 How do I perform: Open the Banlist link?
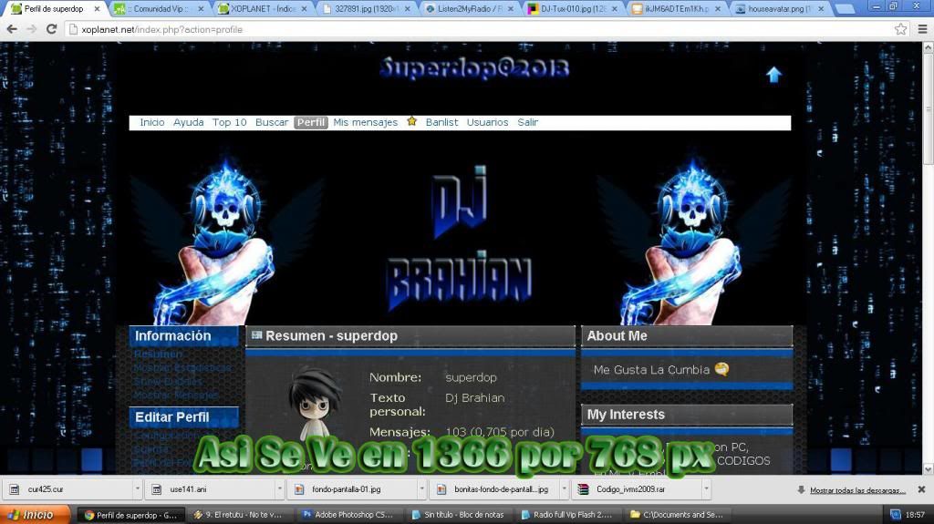point(442,122)
